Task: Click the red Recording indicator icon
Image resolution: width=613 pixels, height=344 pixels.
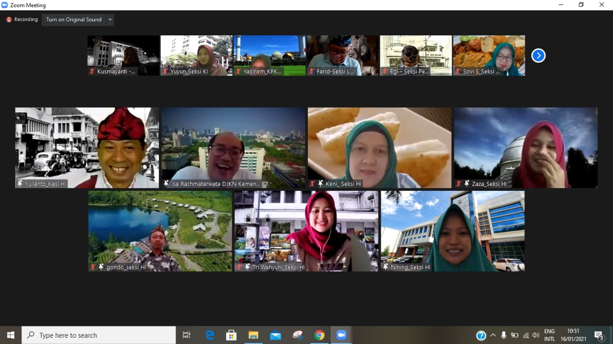Action: point(9,20)
